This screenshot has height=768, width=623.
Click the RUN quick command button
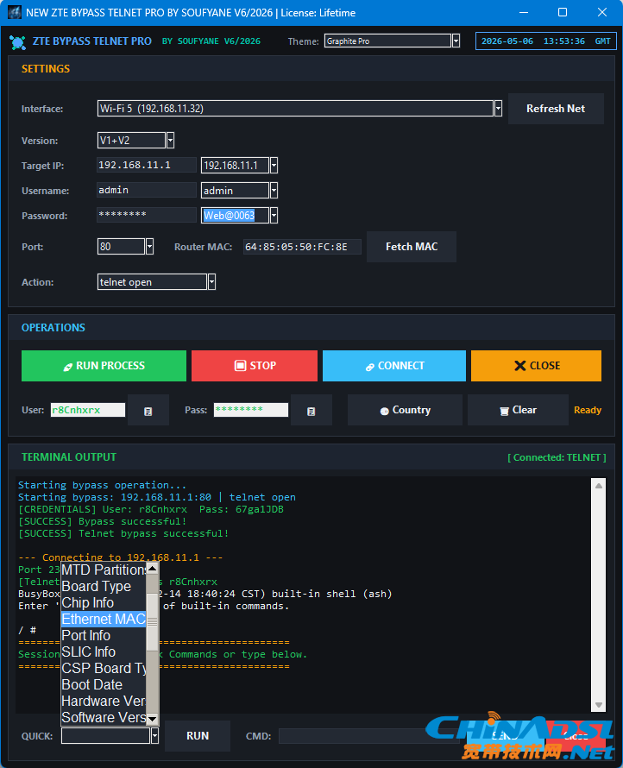pyautogui.click(x=198, y=736)
